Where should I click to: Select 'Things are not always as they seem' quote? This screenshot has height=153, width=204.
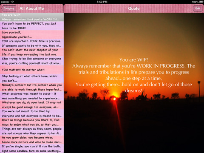tap(32, 131)
